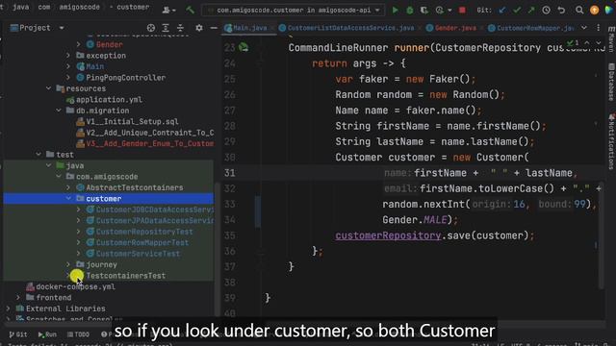The width and height of the screenshot is (616, 346).
Task: Run with coverage icon in toolbar
Action: pos(424,11)
